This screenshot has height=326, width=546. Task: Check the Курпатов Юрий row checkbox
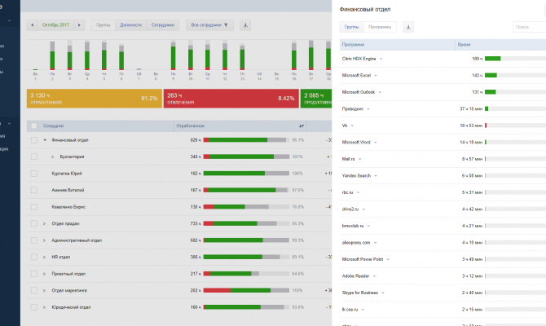(33, 174)
